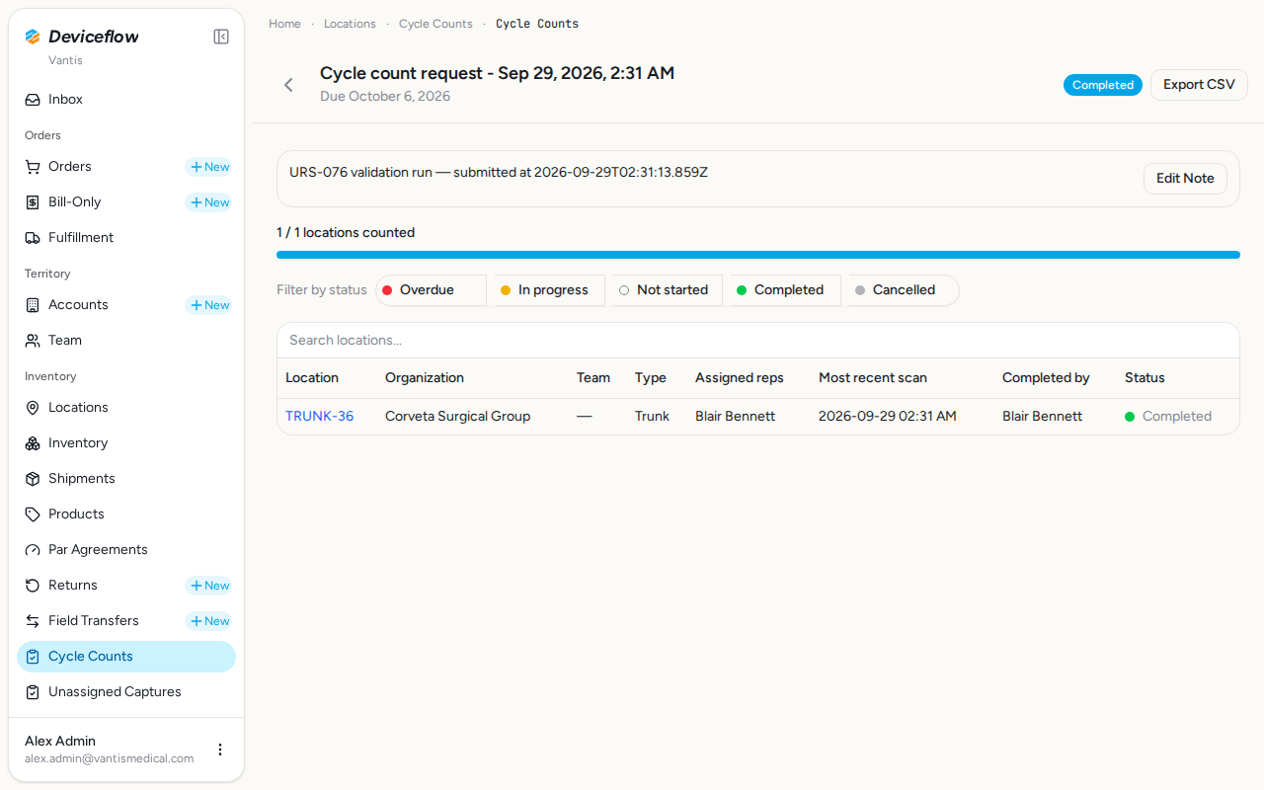Click the Most recent scan column header
Viewport: 1264px width, 790px height.
(873, 378)
